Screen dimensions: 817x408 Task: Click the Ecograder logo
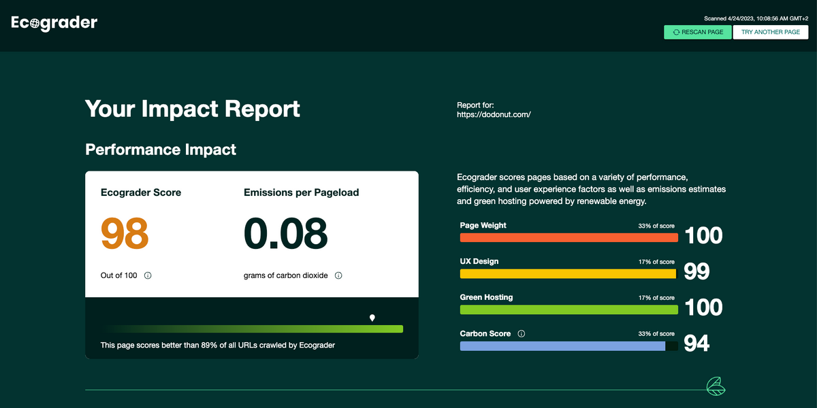pos(54,23)
